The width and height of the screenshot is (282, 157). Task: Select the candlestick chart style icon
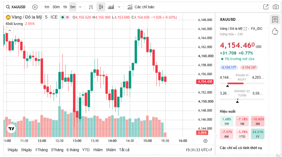101,7
